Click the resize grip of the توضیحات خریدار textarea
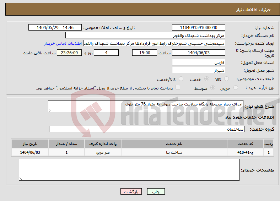Image resolution: width=280 pixels, height=201 pixels. (21, 179)
